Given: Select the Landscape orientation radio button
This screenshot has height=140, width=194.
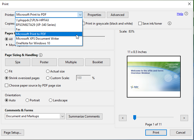Looking at the screenshot, I should click(x=50, y=100).
